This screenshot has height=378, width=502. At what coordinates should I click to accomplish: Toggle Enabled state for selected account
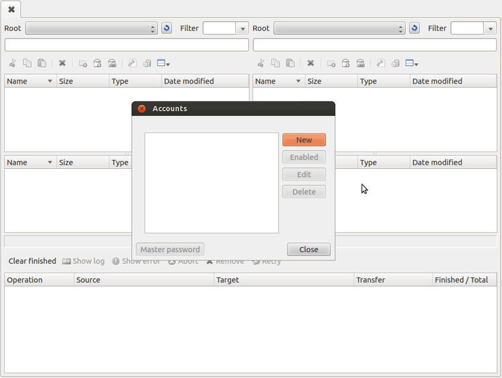[304, 157]
